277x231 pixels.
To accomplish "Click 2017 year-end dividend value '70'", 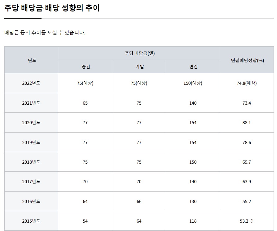I will tap(139, 182).
